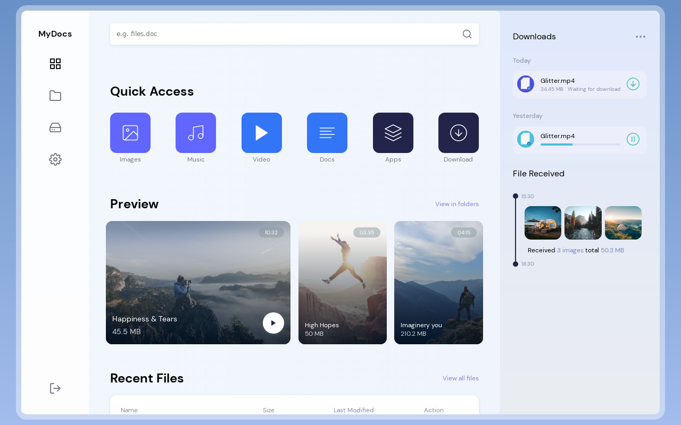Open Docs quick access tile
The width and height of the screenshot is (681, 425).
(x=327, y=133)
